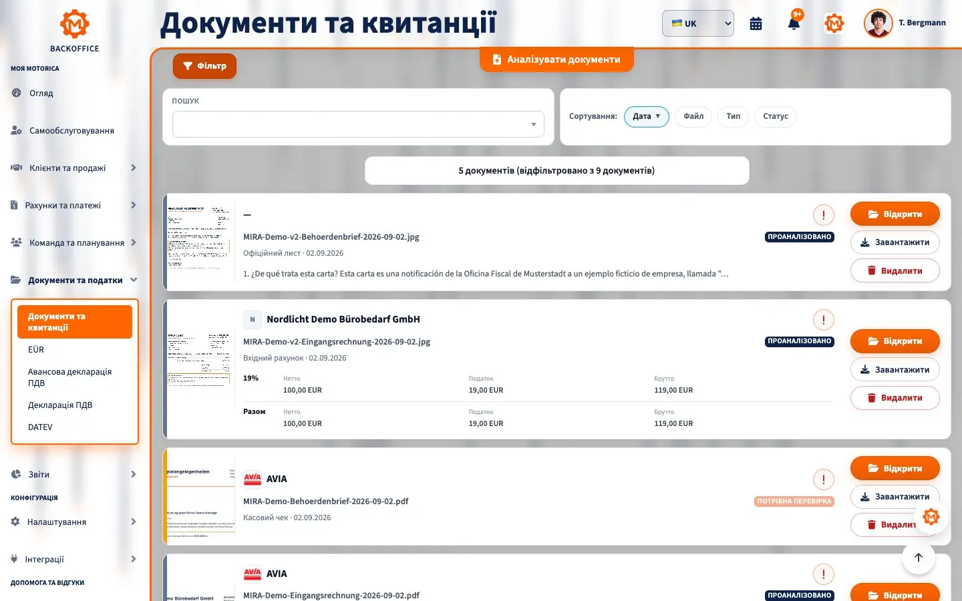Open the Пошук search dropdown arrow
Screen dimensions: 962x601
tap(533, 124)
